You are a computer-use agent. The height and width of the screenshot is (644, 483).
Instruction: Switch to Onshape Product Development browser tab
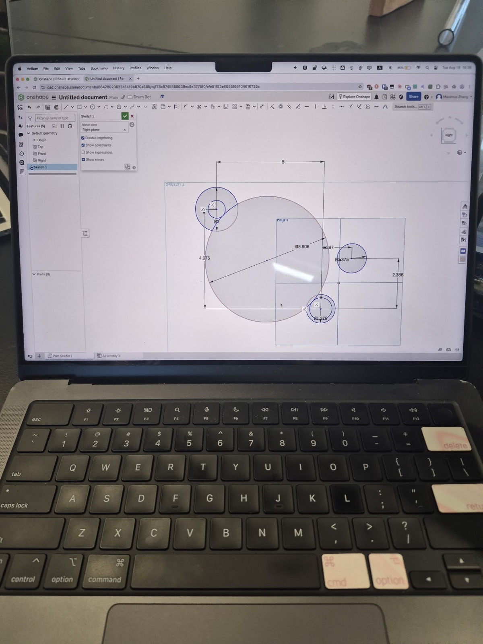[56, 79]
